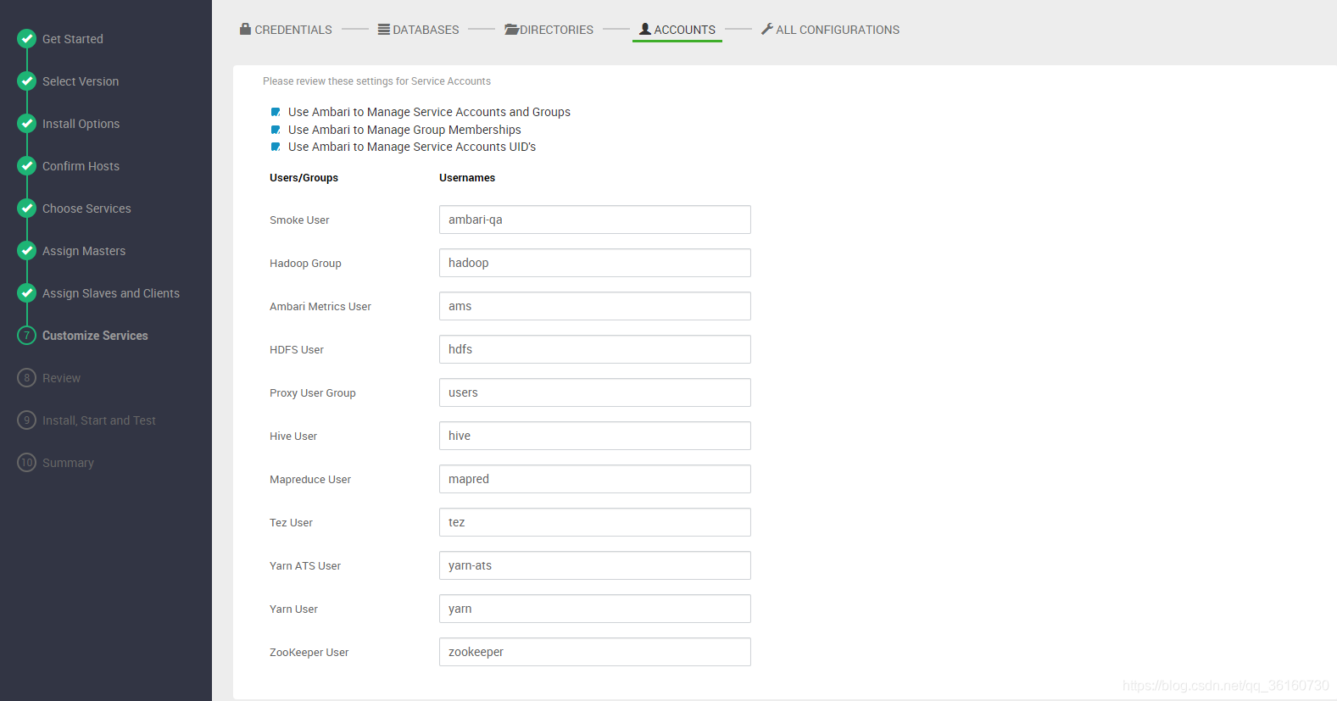1337x701 pixels.
Task: Click the step 10 Summary circle icon
Action: (x=27, y=462)
